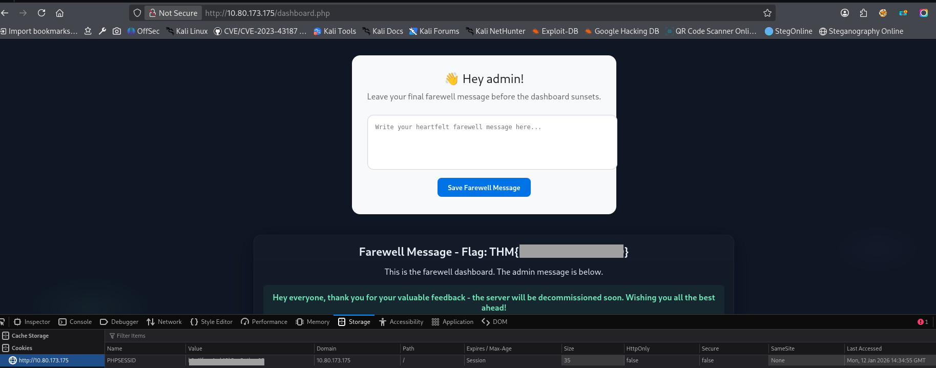The height and width of the screenshot is (368, 936).
Task: Select the http://10.80.173.175 cookie origin
Action: [44, 360]
